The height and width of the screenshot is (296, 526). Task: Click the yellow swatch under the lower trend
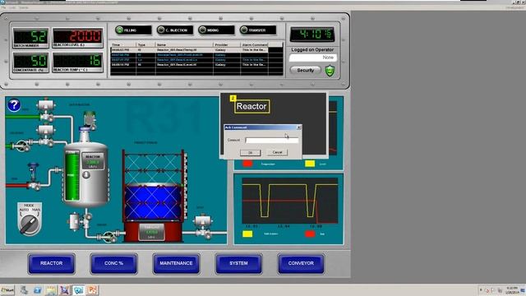pyautogui.click(x=247, y=234)
